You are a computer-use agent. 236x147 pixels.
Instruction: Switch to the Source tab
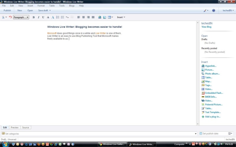[26, 128]
